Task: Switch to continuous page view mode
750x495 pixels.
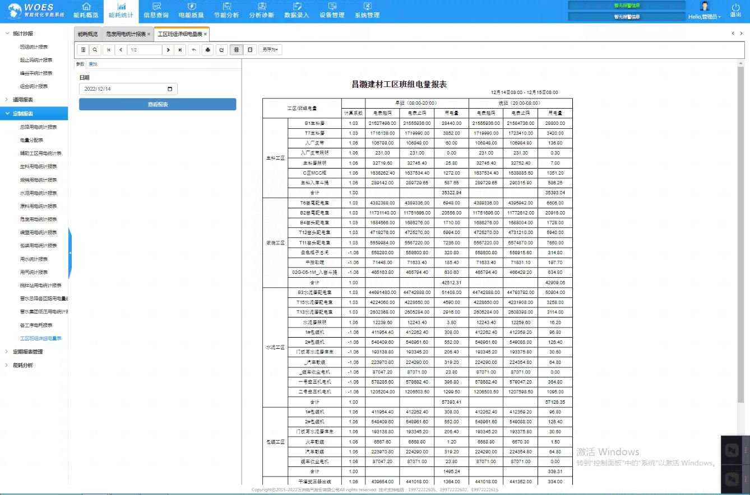Action: 236,50
